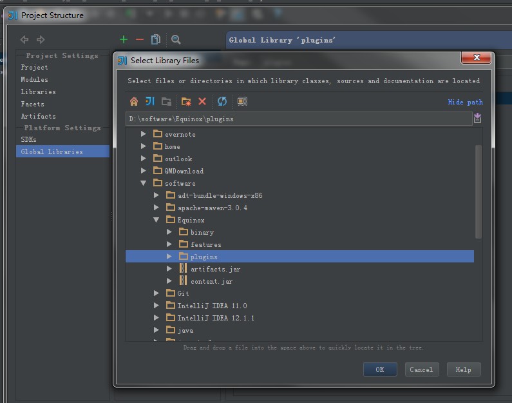Go to the home directory icon

[x=134, y=102]
